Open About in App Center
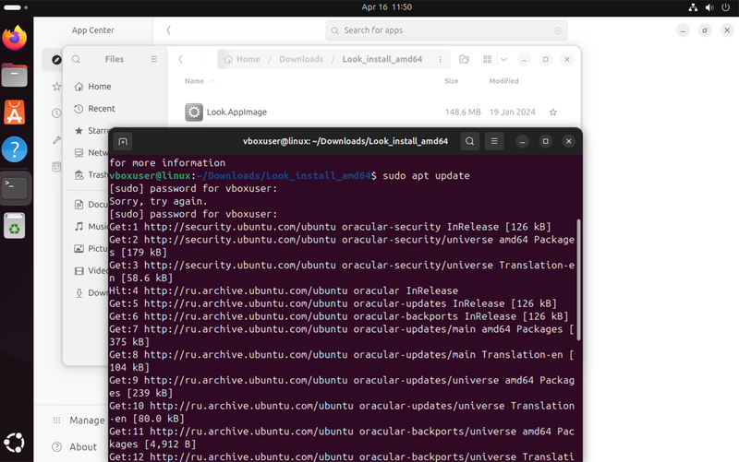The image size is (739, 462). click(x=75, y=447)
